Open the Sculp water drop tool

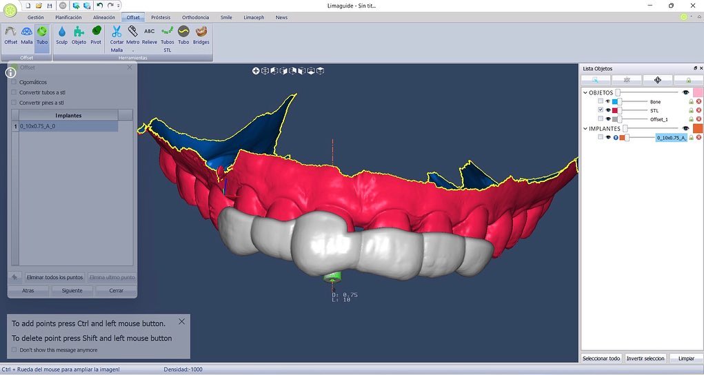(61, 35)
